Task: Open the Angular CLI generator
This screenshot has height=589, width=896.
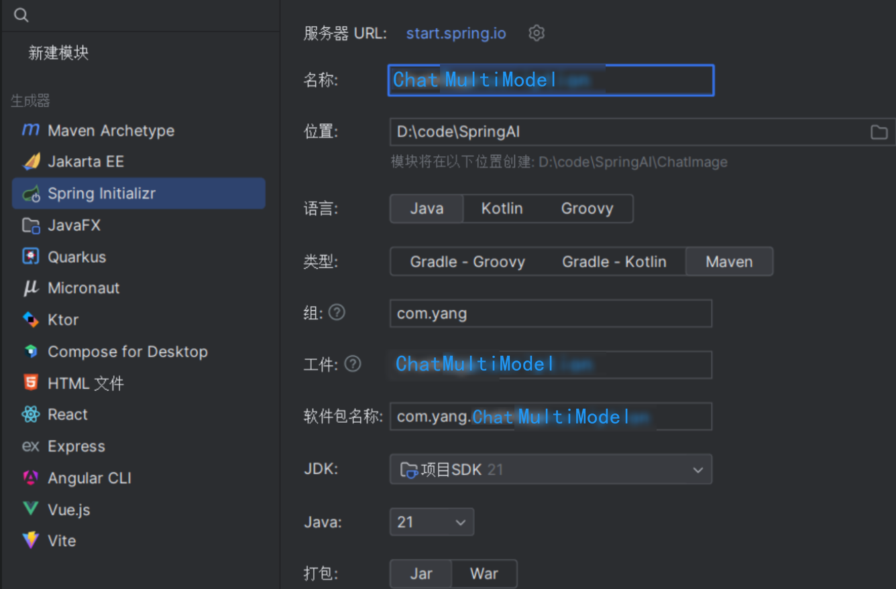Action: (x=139, y=478)
